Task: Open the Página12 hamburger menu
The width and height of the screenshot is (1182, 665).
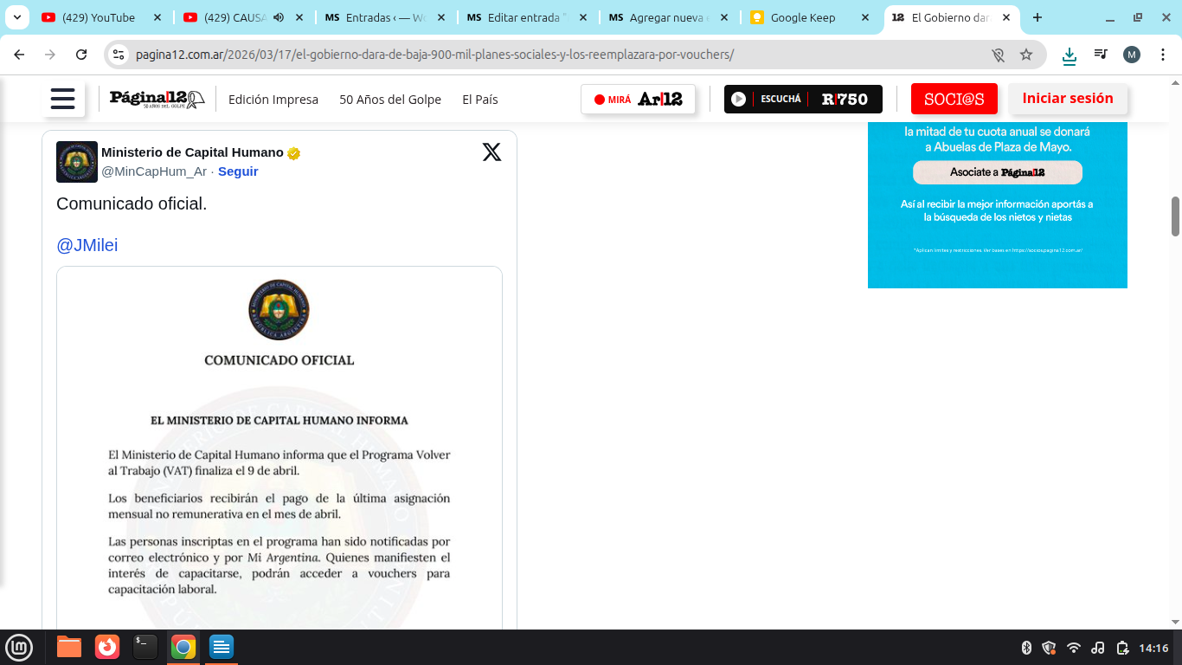Action: pyautogui.click(x=63, y=99)
